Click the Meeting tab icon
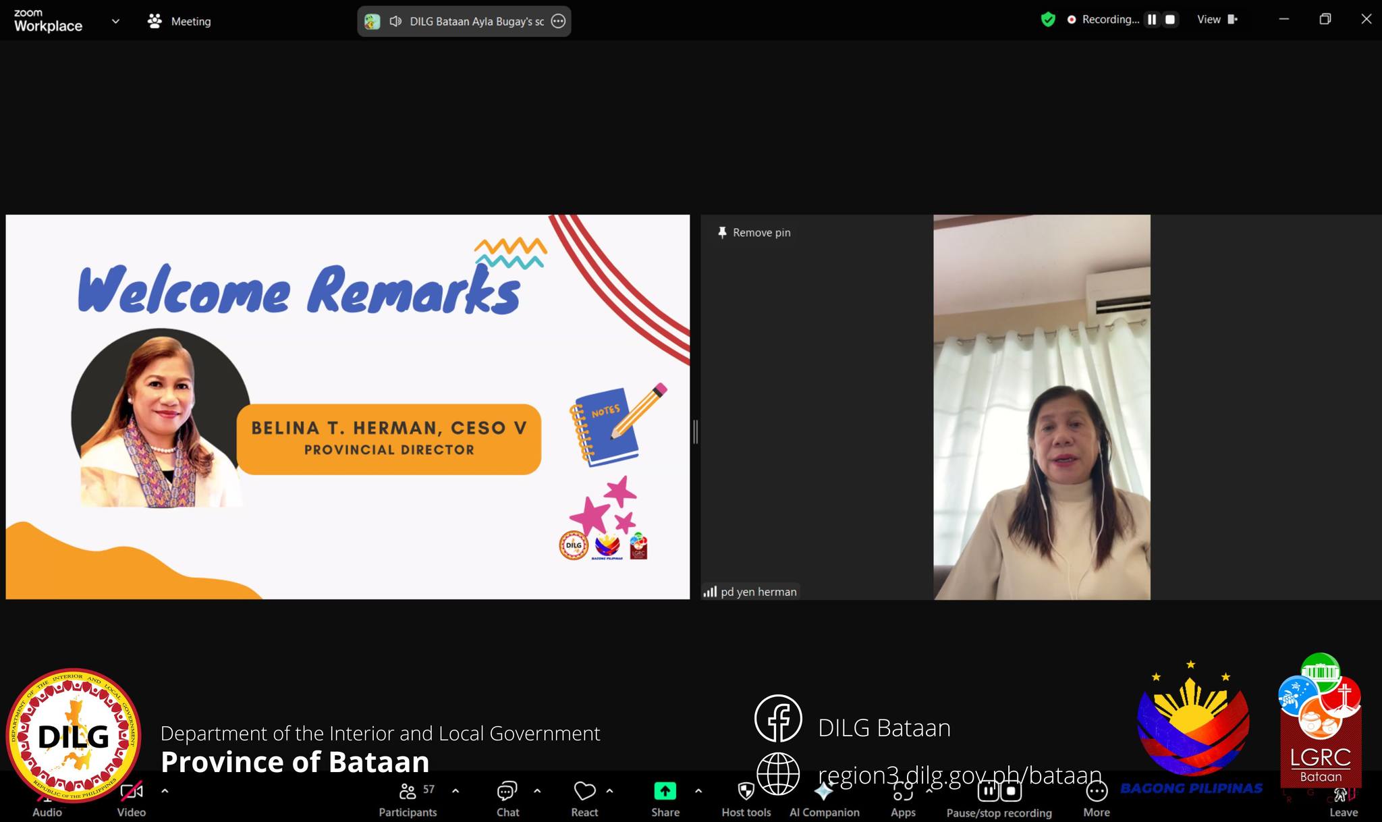The height and width of the screenshot is (822, 1382). (x=155, y=21)
